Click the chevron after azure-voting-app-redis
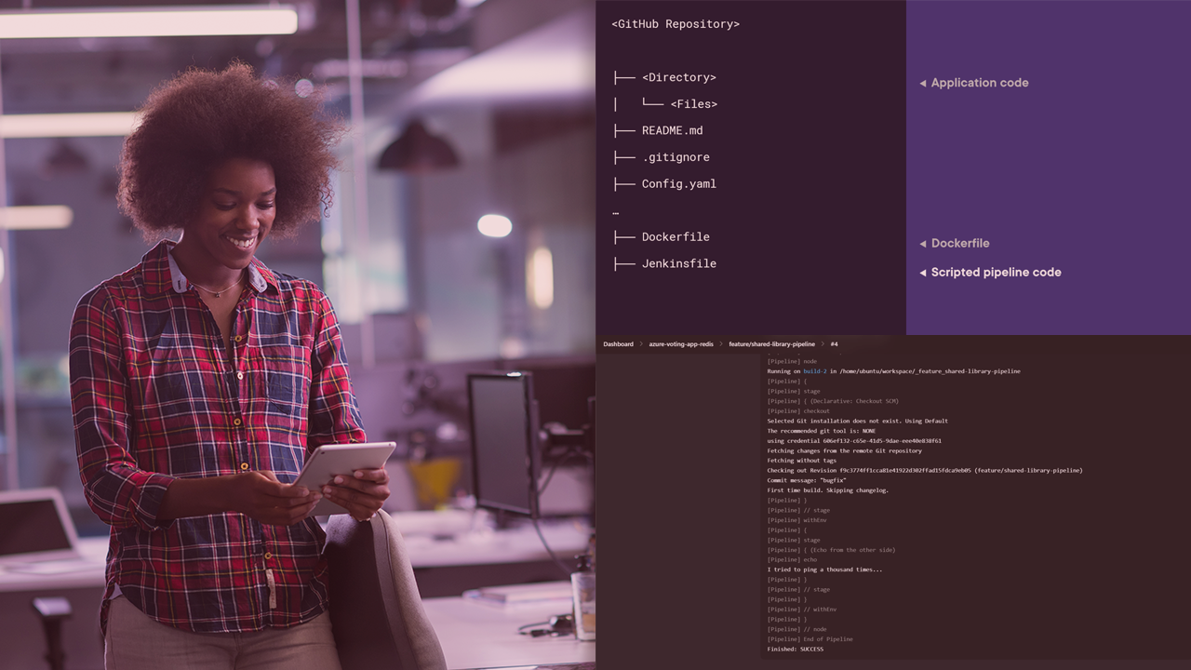 coord(721,344)
